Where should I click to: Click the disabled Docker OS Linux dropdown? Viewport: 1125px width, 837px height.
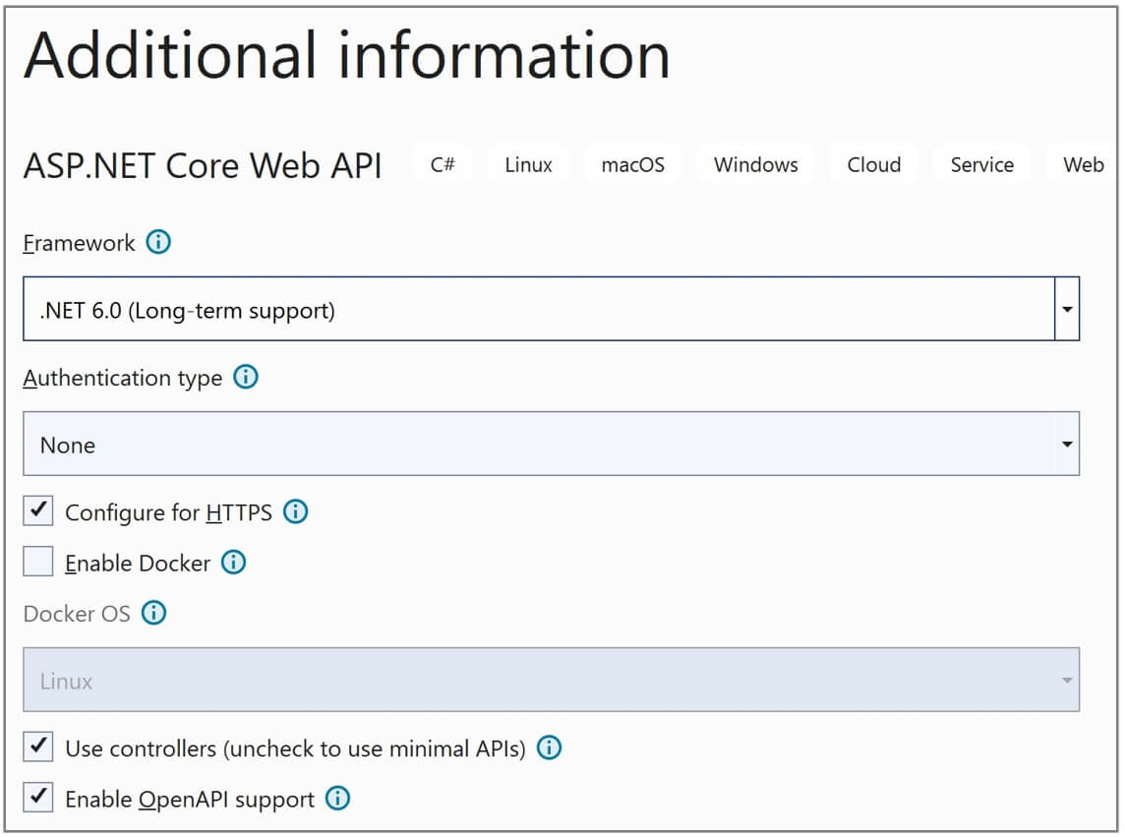pyautogui.click(x=551, y=680)
